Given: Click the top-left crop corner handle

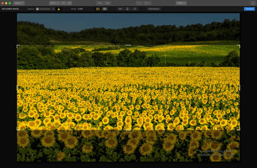Looking at the screenshot, I should point(18,46).
